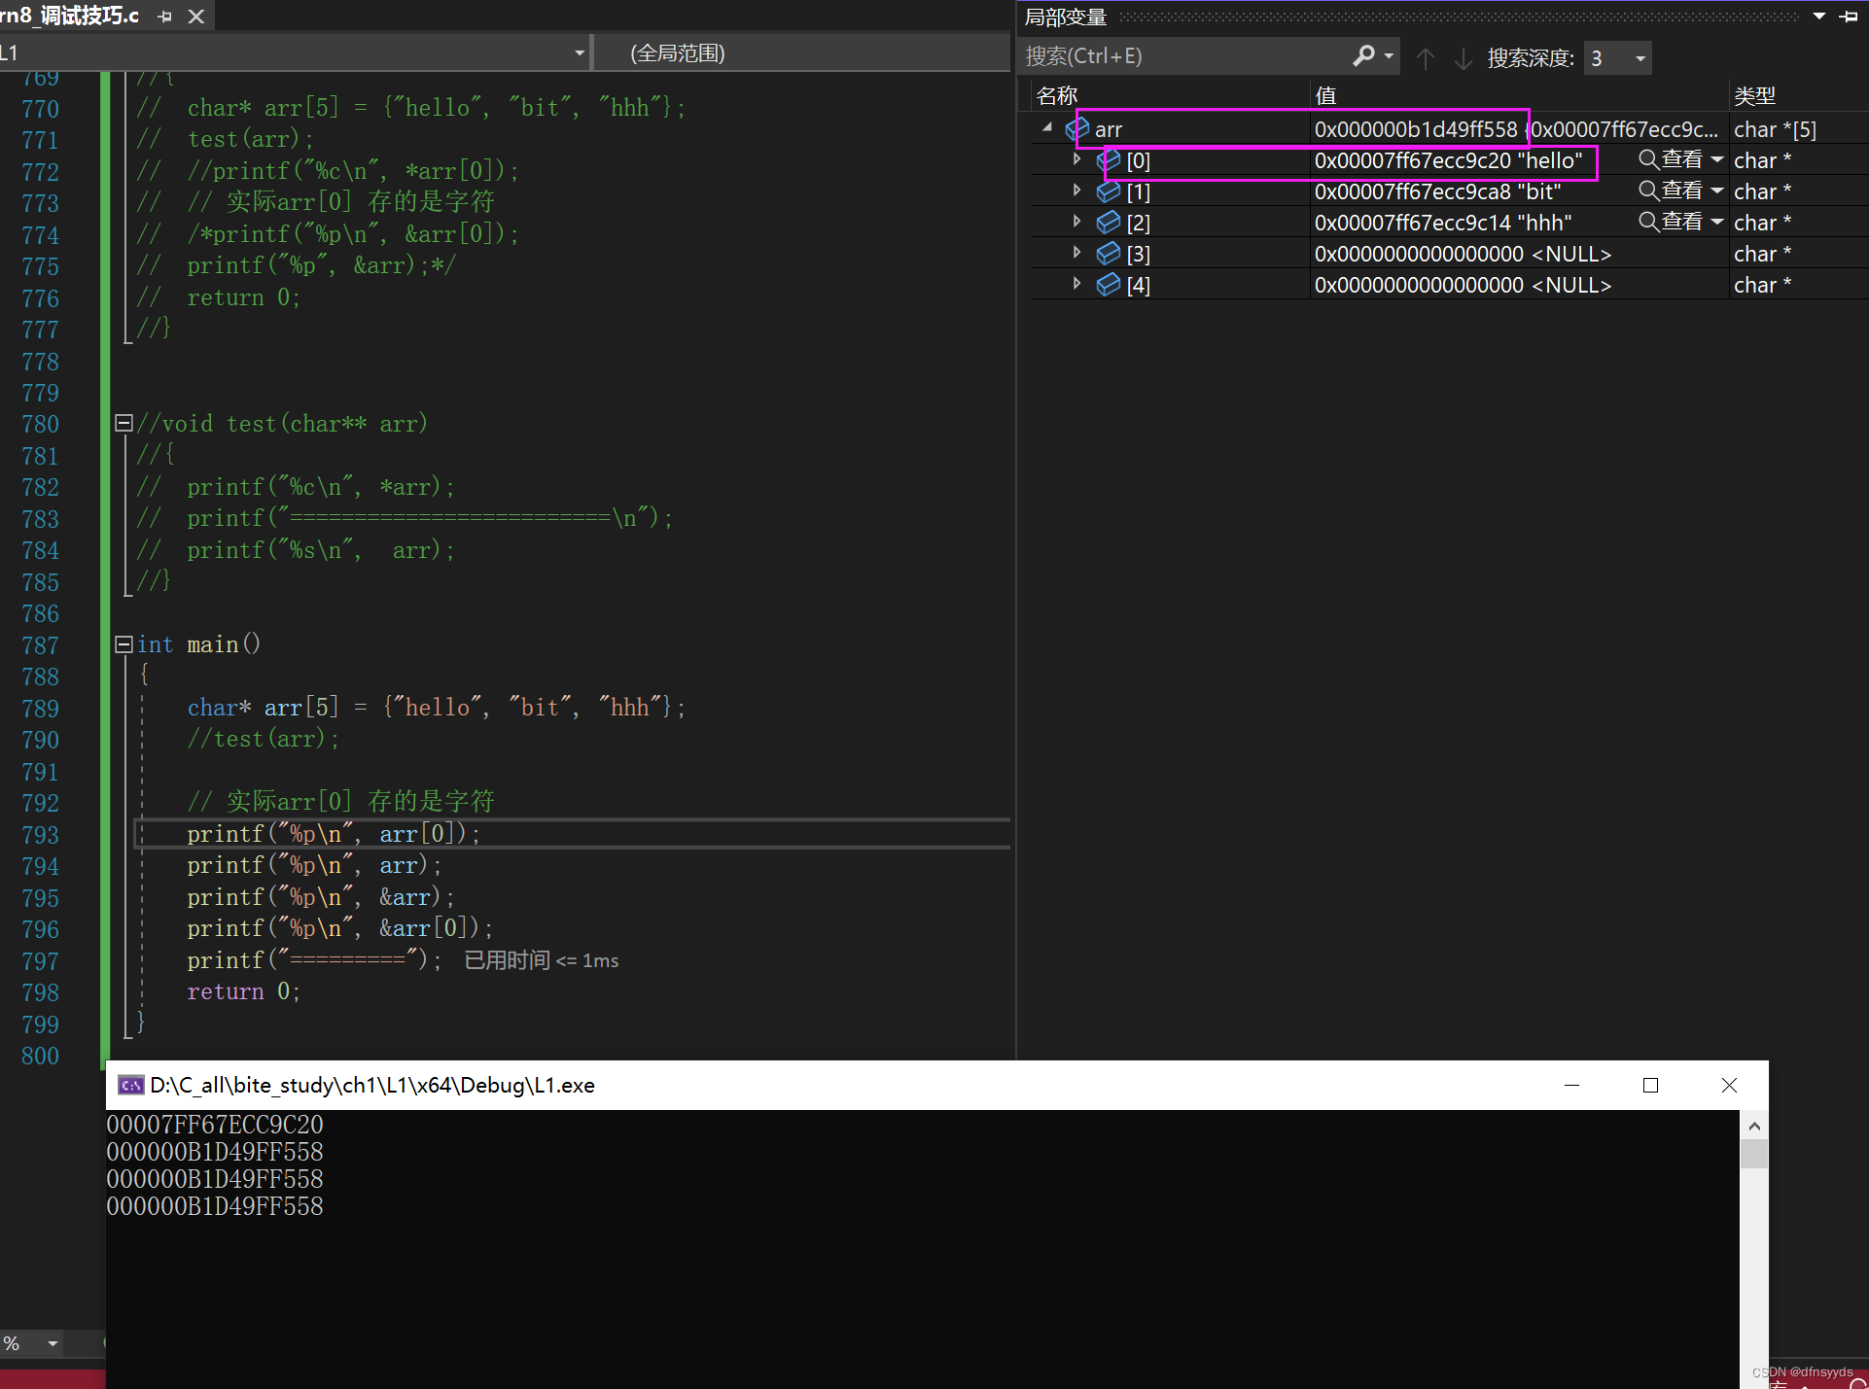Open 查看 visualizer for "bit" value
Image resolution: width=1869 pixels, height=1389 pixels.
[x=1671, y=191]
